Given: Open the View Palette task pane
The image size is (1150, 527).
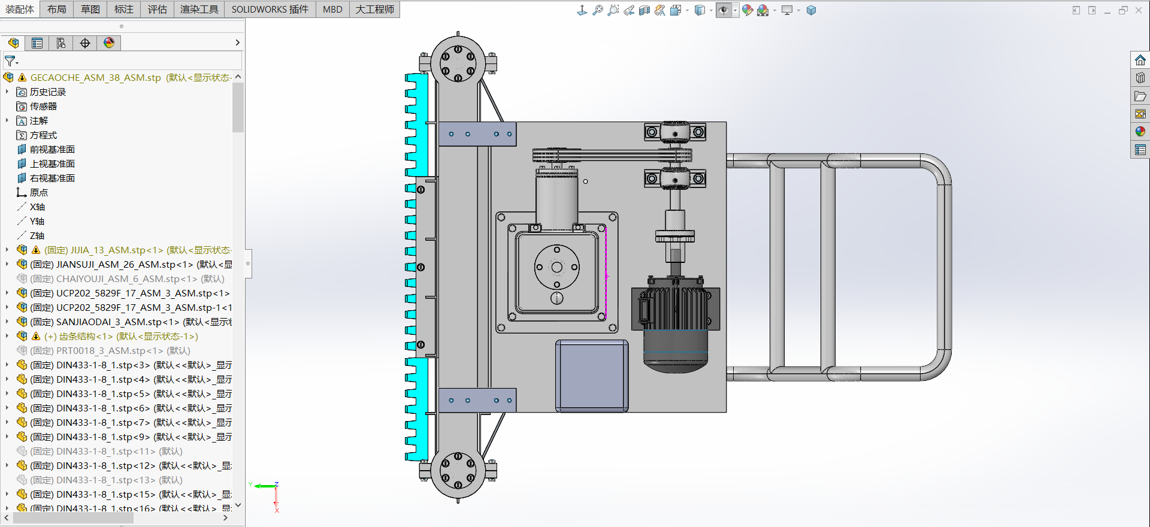Looking at the screenshot, I should click(x=1140, y=114).
